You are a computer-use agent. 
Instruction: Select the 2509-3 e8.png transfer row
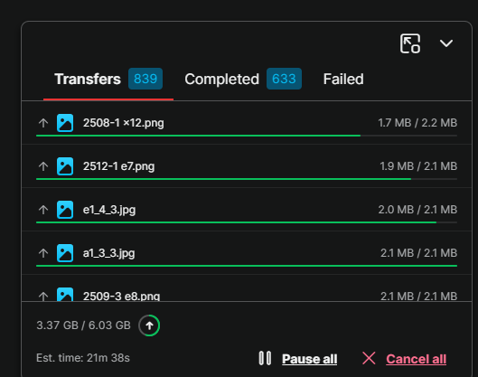point(247,288)
